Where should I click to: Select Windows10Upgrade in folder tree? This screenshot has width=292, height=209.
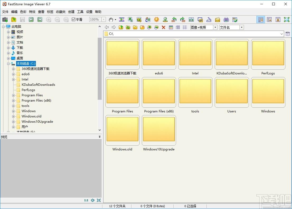(x=37, y=122)
